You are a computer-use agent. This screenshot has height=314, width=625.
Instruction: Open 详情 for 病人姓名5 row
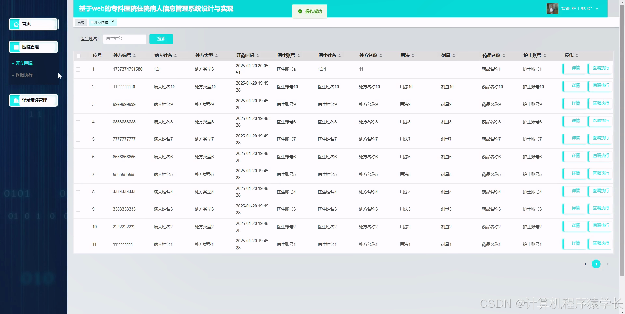coord(575,174)
